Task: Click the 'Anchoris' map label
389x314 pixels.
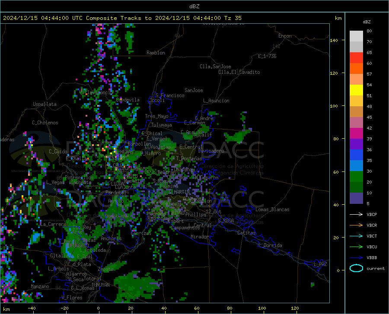Action: click(x=111, y=238)
